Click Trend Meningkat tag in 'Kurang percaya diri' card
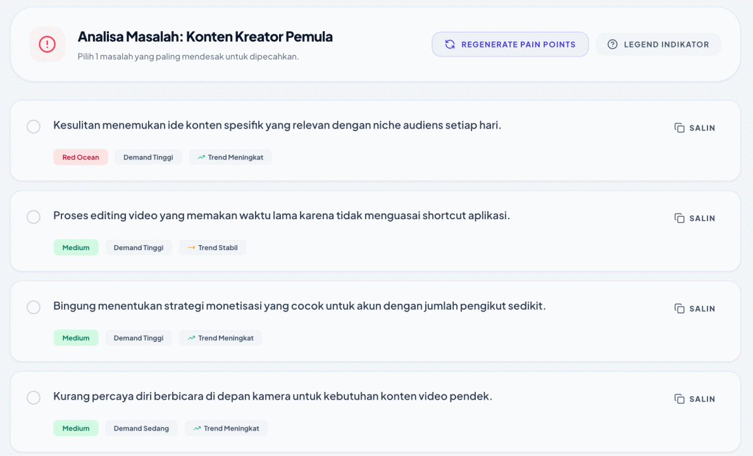The width and height of the screenshot is (753, 456). [226, 428]
